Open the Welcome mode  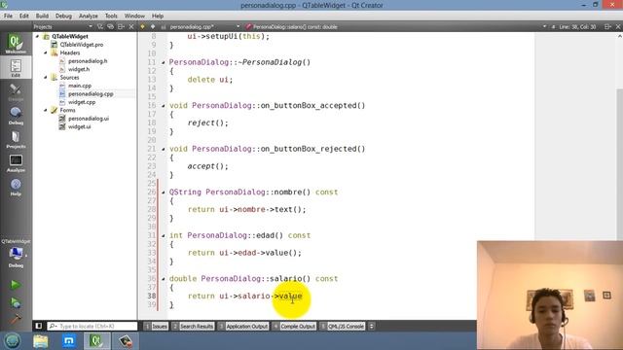click(16, 44)
